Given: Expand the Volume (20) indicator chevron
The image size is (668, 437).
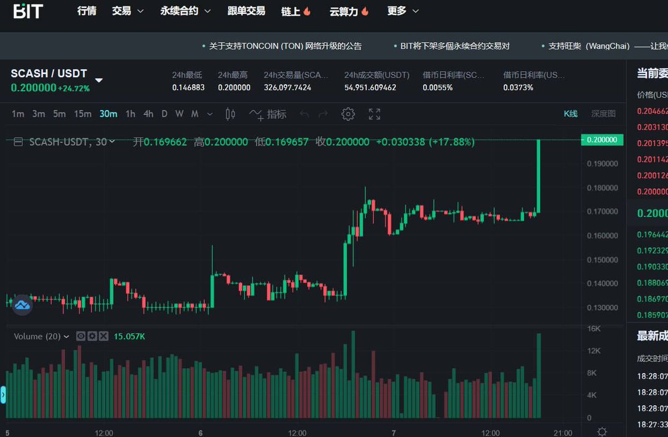Looking at the screenshot, I should click(67, 336).
